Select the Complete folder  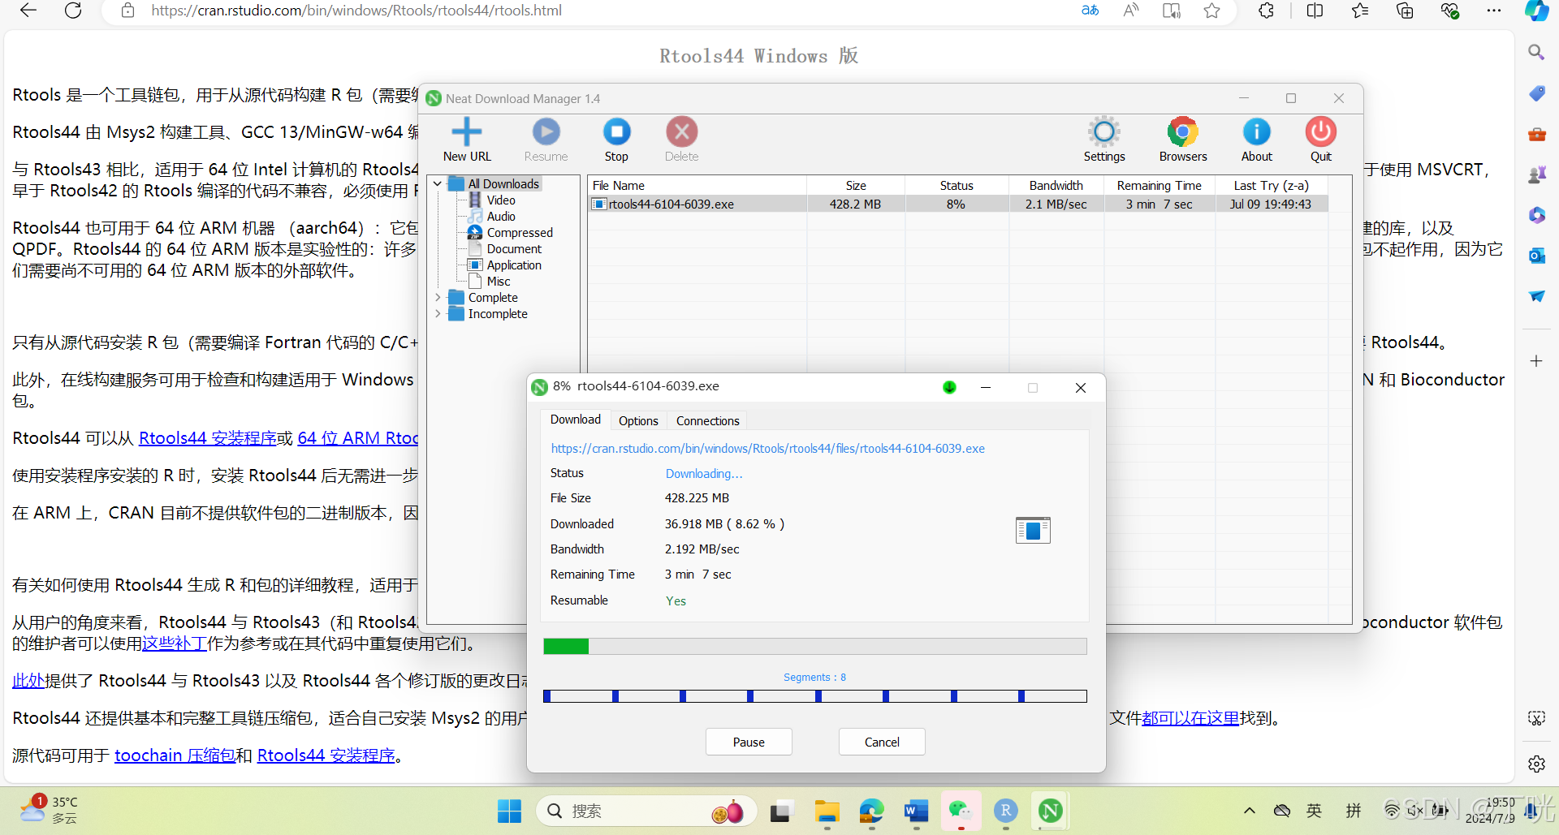click(x=492, y=298)
